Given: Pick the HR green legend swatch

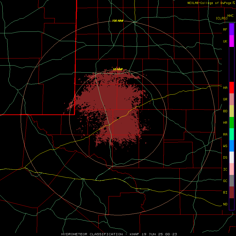Looking at the screenshot, I should (232, 122).
